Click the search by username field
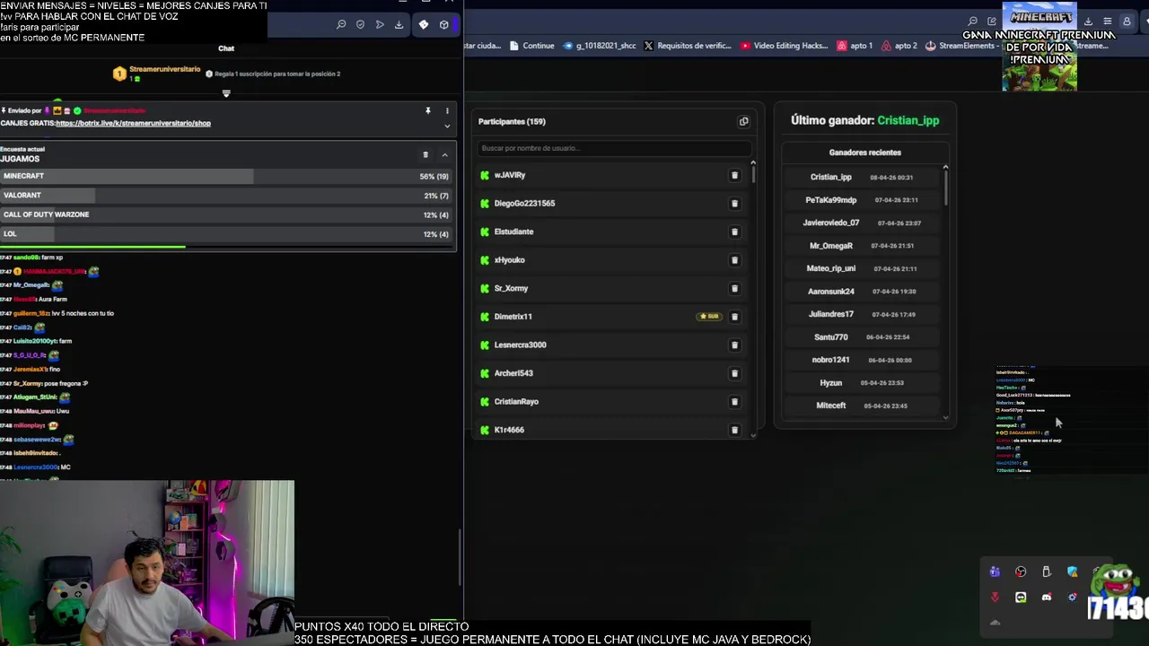The height and width of the screenshot is (646, 1149). pos(612,148)
